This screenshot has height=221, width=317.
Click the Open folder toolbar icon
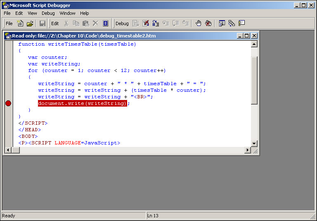pyautogui.click(x=30, y=23)
